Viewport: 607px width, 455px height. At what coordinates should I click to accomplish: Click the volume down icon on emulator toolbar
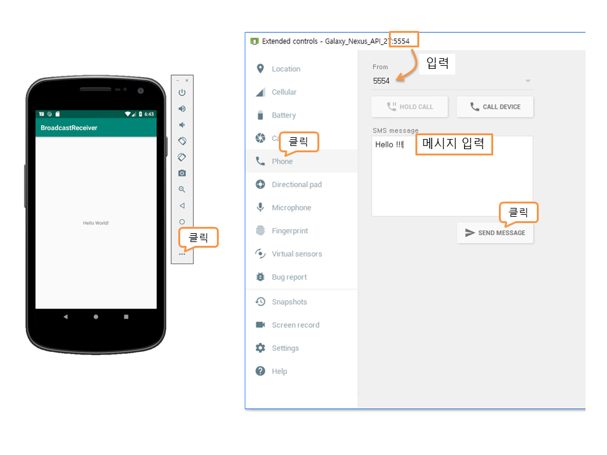pos(182,125)
